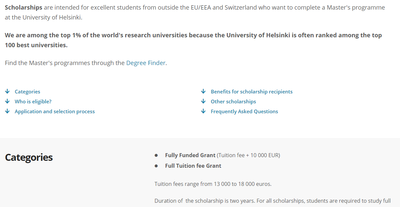Image resolution: width=400 pixels, height=207 pixels.
Task: Select the Other scholarships link text
Action: tap(233, 102)
